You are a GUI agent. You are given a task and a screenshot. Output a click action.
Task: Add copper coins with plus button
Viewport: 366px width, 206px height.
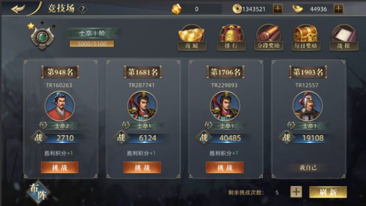[x=278, y=9]
